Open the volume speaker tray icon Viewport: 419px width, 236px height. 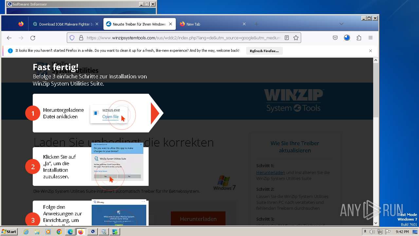(372, 232)
